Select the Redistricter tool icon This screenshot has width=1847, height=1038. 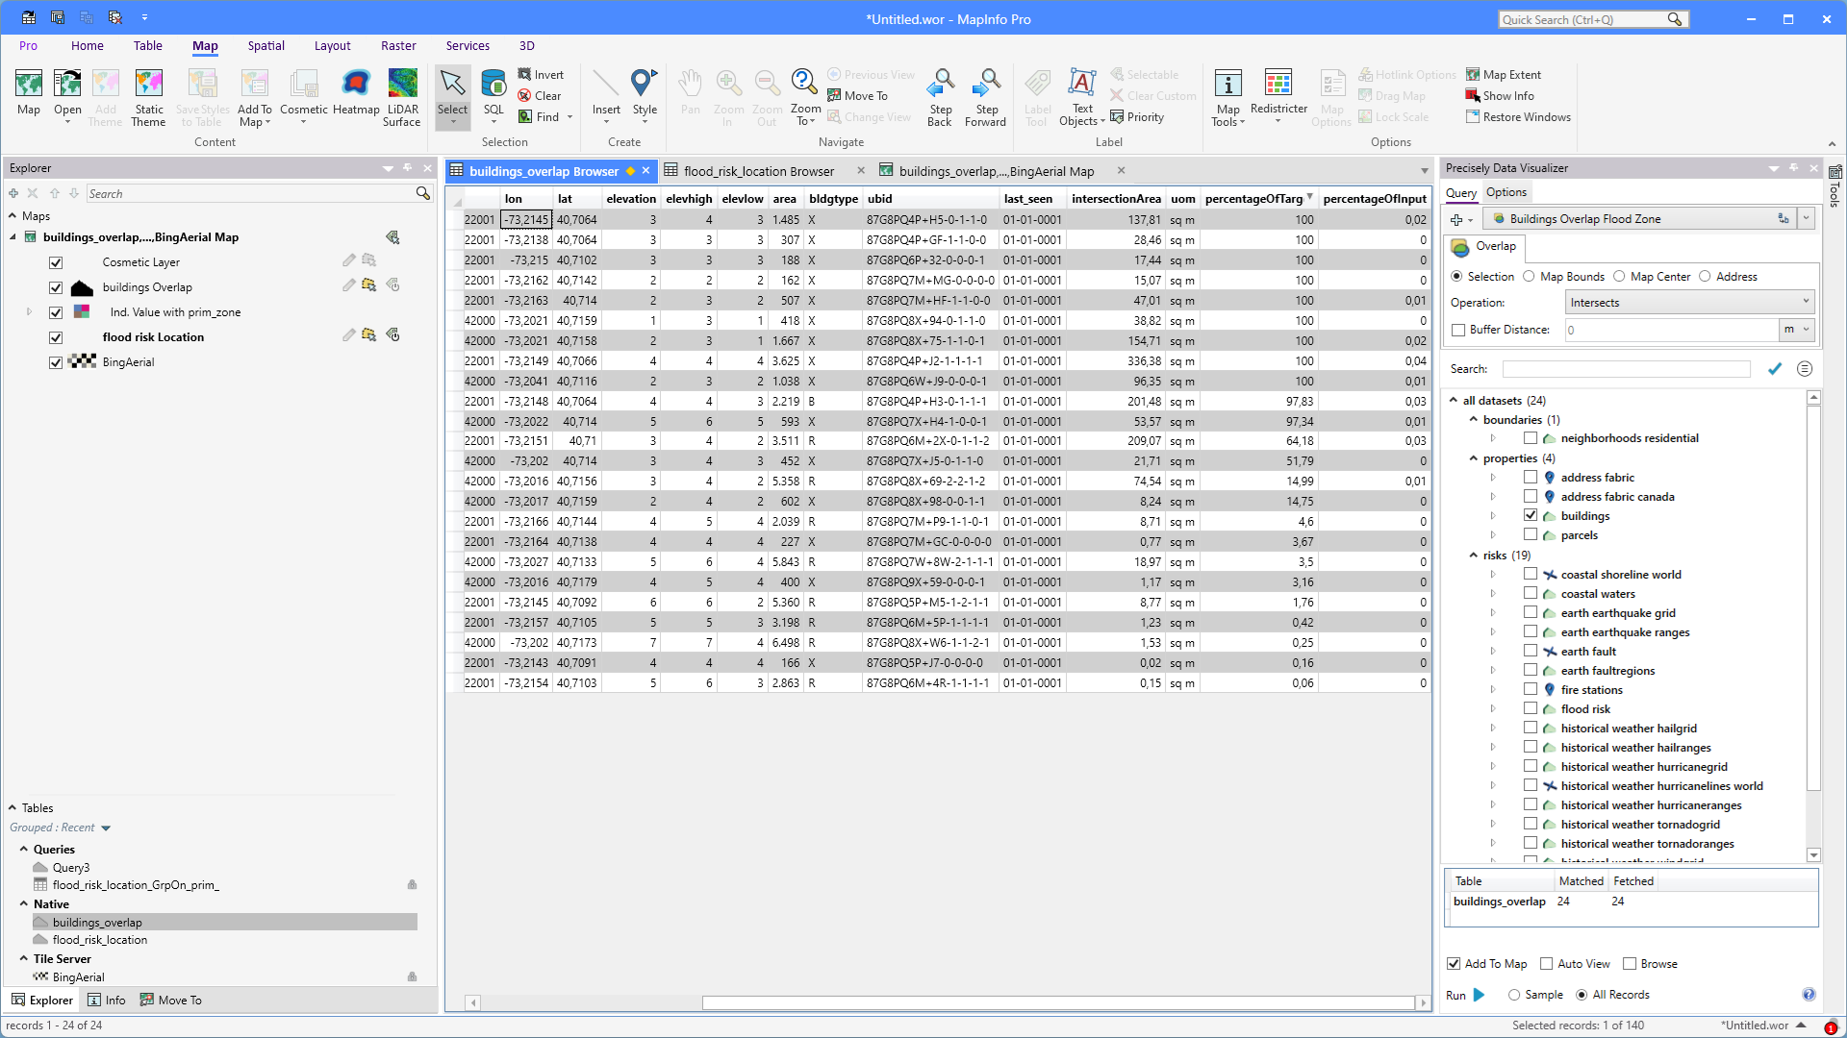(x=1278, y=85)
